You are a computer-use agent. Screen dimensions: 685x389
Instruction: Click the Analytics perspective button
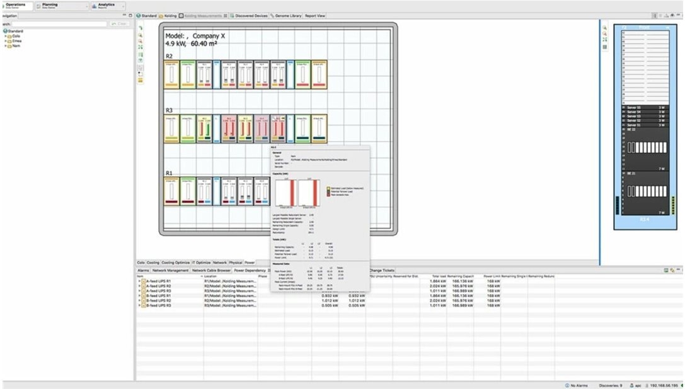pos(105,6)
